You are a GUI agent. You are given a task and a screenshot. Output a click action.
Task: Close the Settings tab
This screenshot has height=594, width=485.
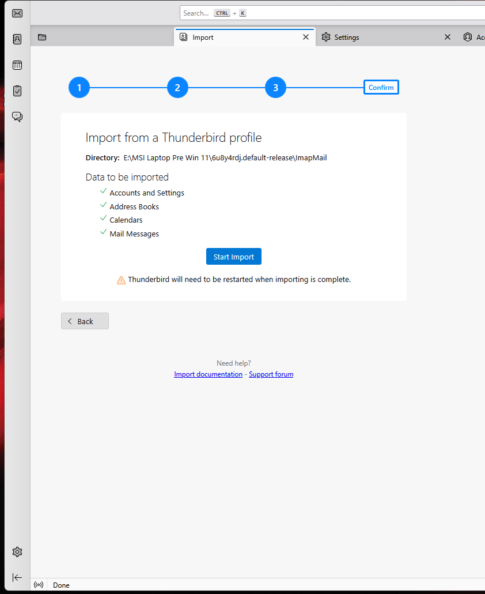448,37
